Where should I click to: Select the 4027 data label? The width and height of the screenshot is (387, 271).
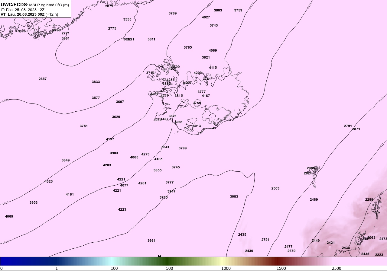click(206, 17)
